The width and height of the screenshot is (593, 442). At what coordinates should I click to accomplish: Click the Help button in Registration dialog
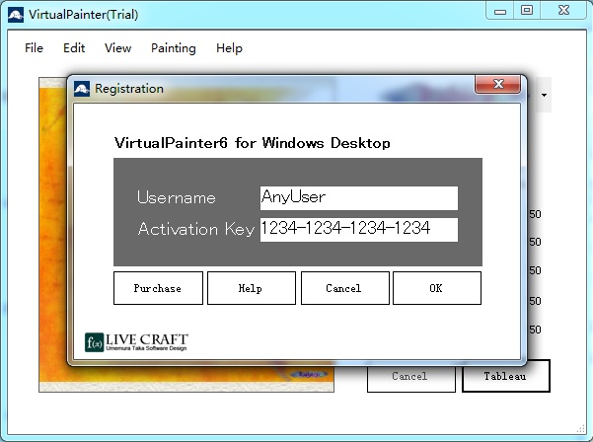(252, 288)
